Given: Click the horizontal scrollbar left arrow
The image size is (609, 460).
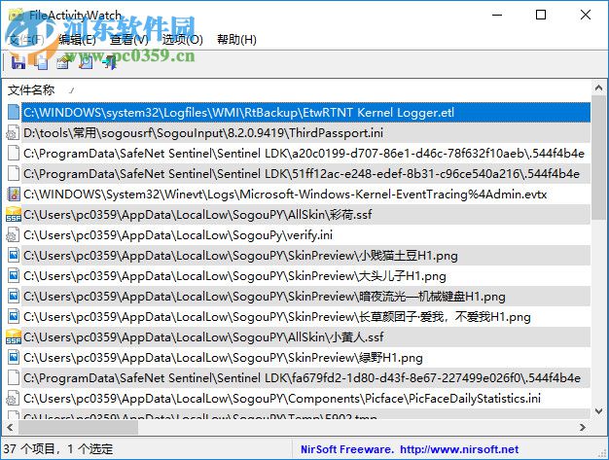Looking at the screenshot, I should pyautogui.click(x=10, y=427).
